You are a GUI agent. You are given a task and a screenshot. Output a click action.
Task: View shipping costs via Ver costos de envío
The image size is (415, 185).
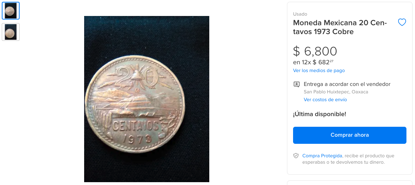pos(325,100)
